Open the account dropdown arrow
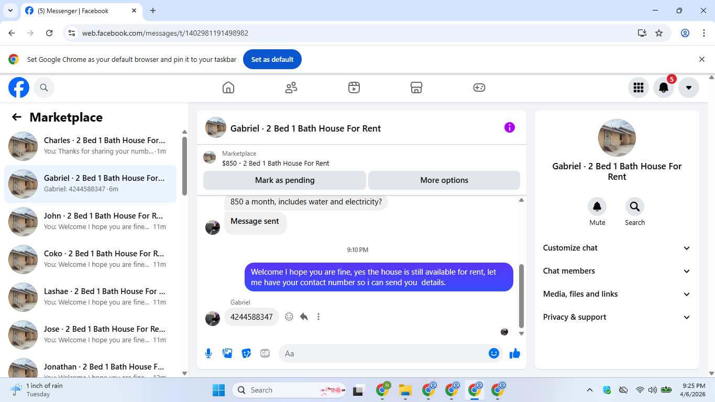The image size is (715, 402). (x=689, y=88)
